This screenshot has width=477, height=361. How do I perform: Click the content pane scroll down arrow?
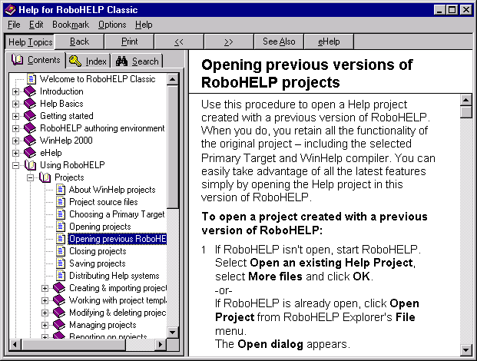(465, 349)
